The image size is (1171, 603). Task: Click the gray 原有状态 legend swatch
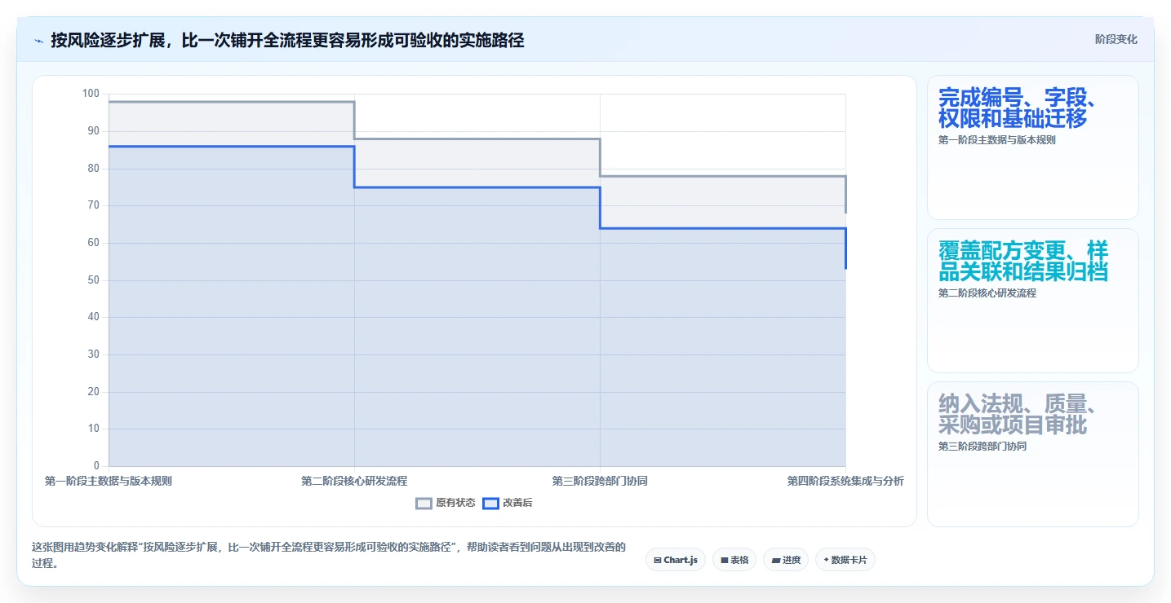424,503
